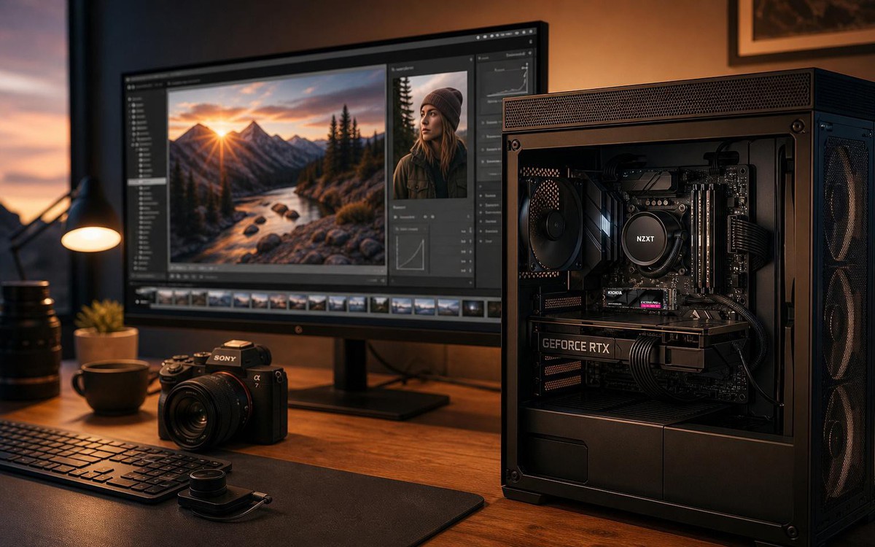Toggle the first bullet in the lower right settings list
This screenshot has height=547, width=875.
point(481,195)
